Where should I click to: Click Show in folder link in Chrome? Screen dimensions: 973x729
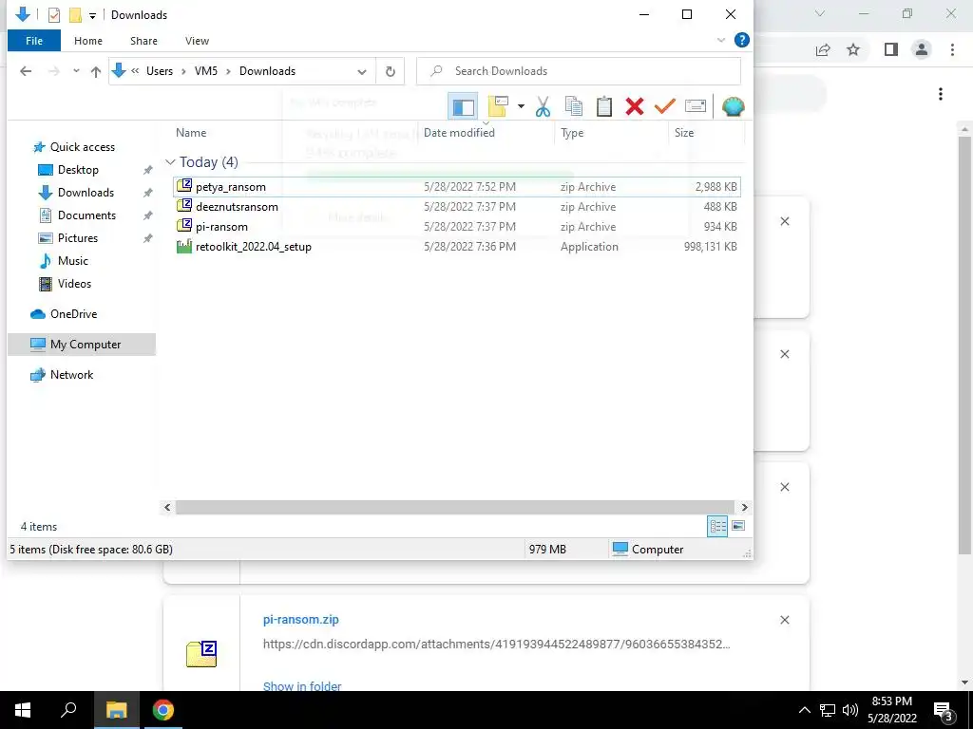[x=302, y=686]
